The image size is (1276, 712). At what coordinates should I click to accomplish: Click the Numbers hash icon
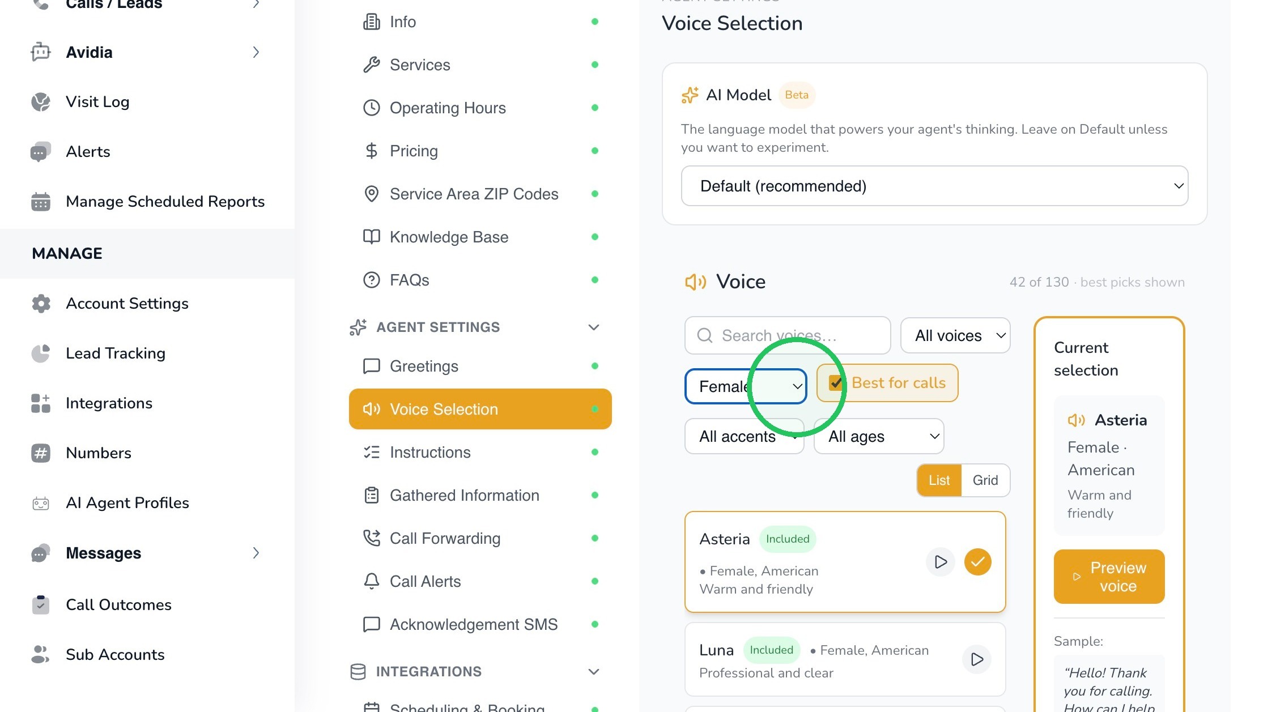coord(40,453)
